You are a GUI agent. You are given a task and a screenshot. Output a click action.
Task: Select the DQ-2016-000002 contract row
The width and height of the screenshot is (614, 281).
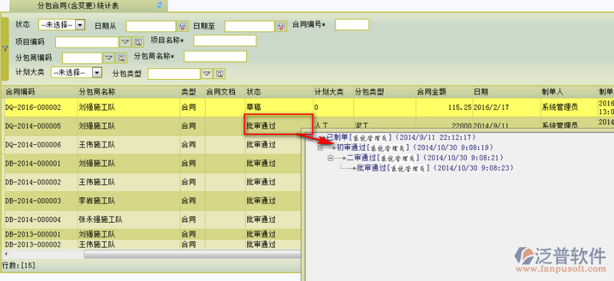307,107
